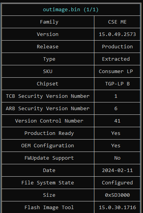Click the CSE ME value
This screenshot has width=143, height=213.
117,22
